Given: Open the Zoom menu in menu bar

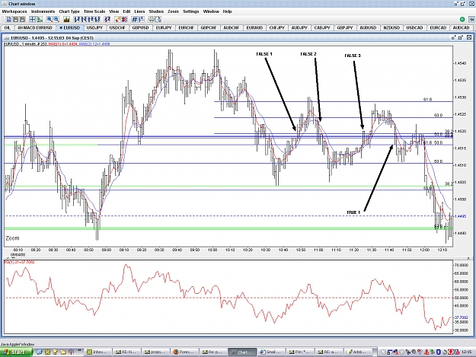Looking at the screenshot, I should 174,11.
